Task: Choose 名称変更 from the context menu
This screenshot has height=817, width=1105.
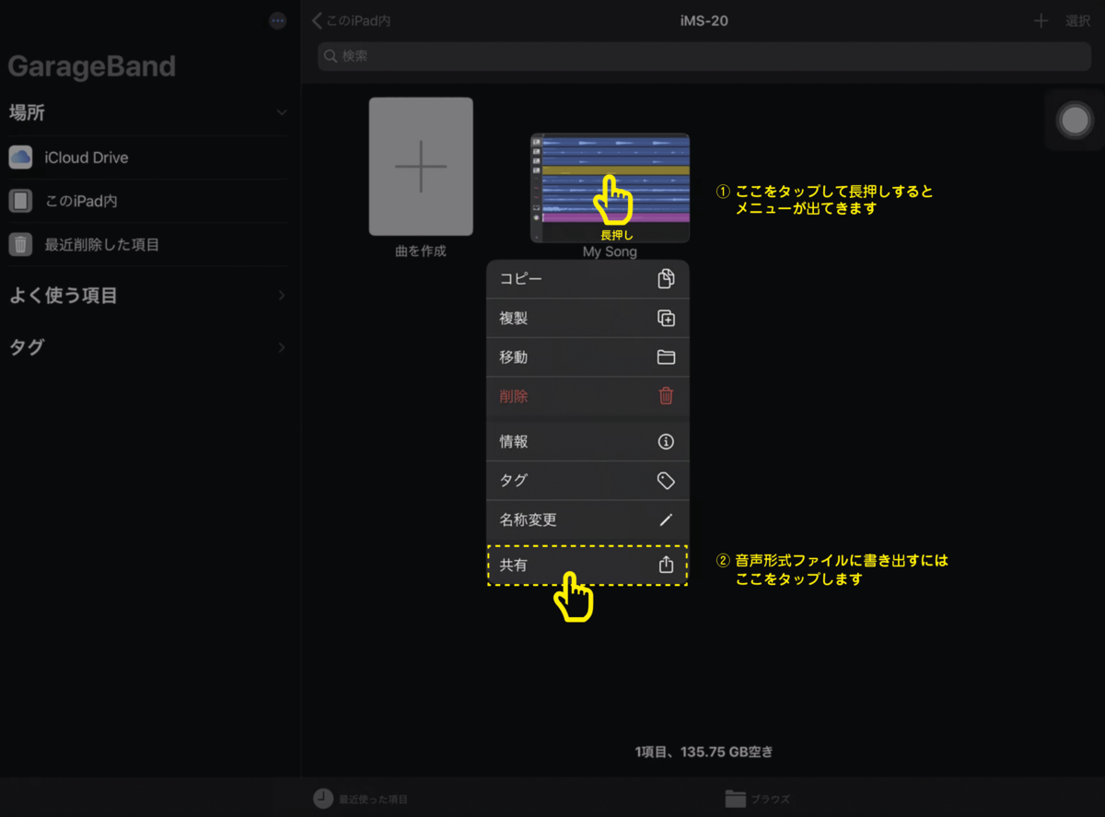Action: click(587, 519)
